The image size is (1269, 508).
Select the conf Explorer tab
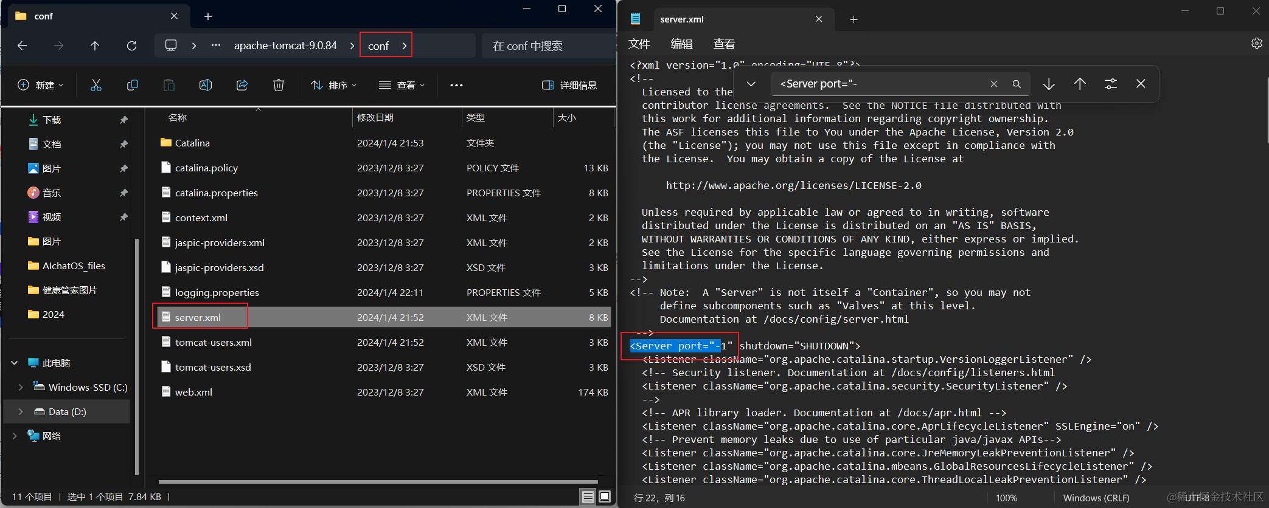97,16
